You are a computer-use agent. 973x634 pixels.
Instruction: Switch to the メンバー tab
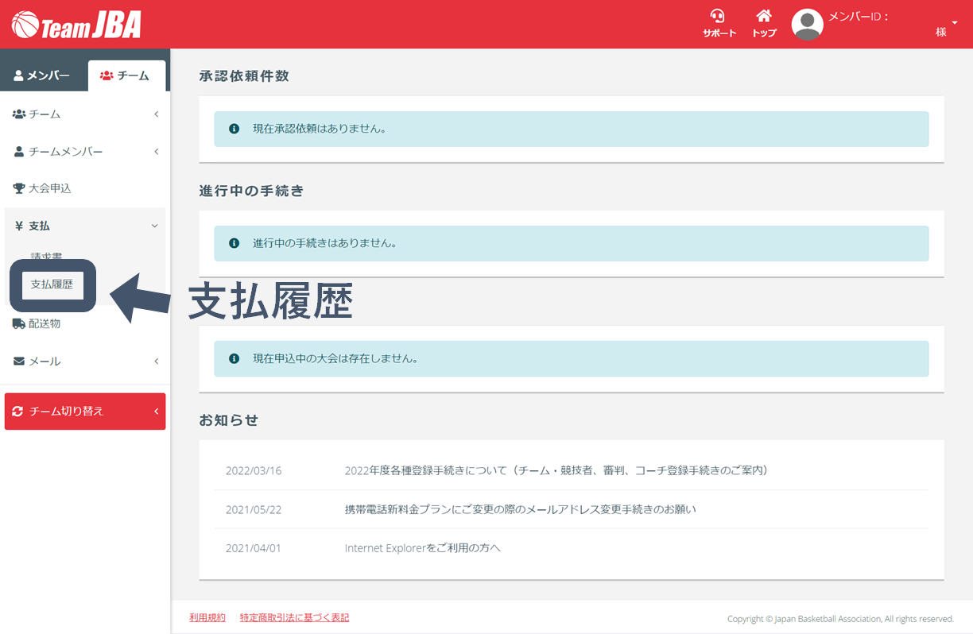[44, 75]
